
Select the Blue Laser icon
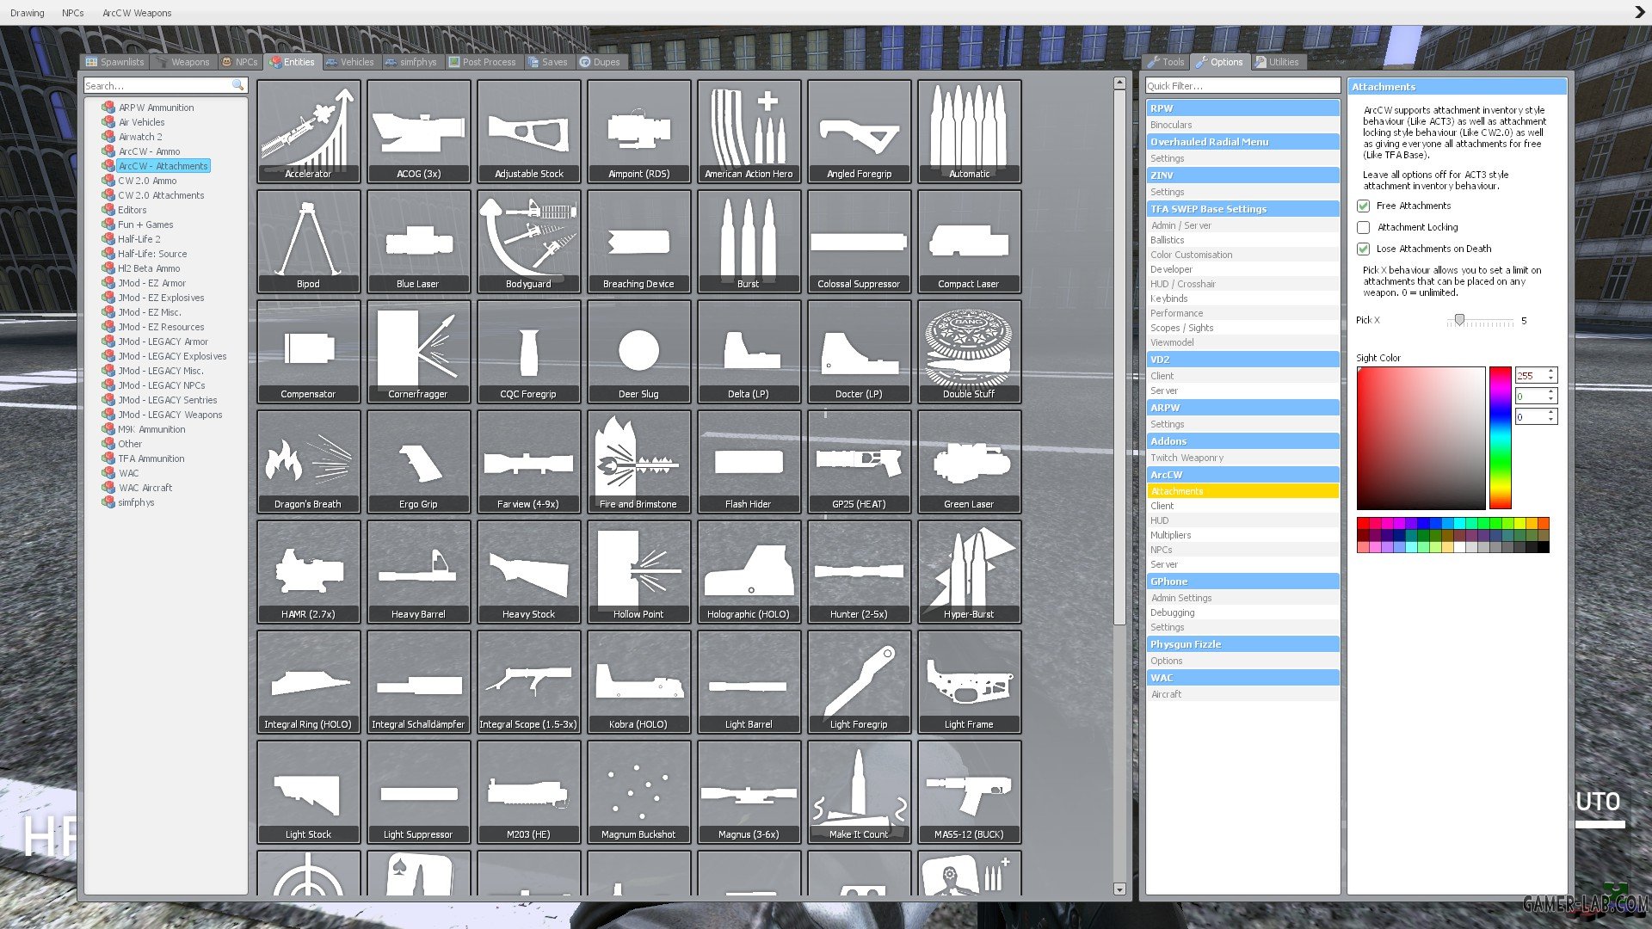418,241
